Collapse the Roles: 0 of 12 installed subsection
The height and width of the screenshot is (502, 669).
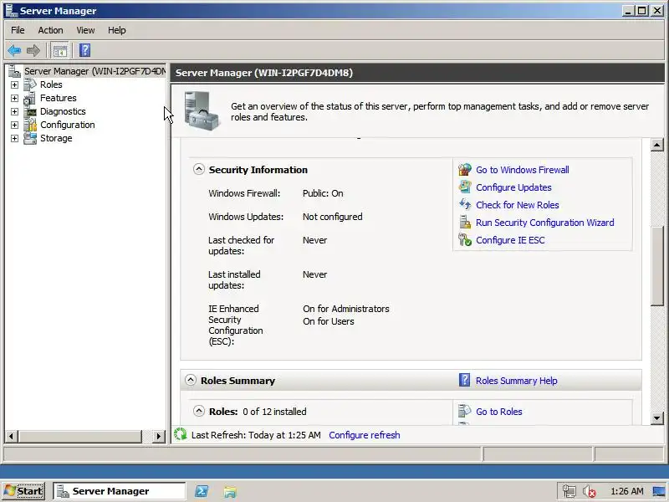point(198,411)
